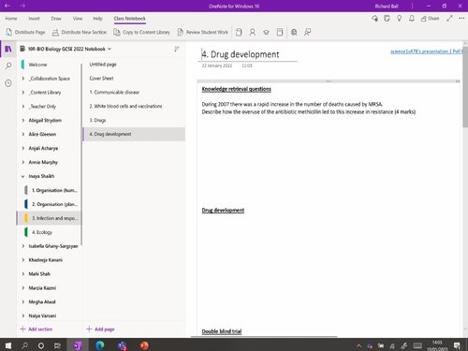This screenshot has height=351, width=468.
Task: Select the Class Notebook tab
Action: pos(129,19)
